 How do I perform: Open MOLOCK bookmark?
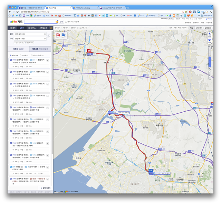(67, 16)
